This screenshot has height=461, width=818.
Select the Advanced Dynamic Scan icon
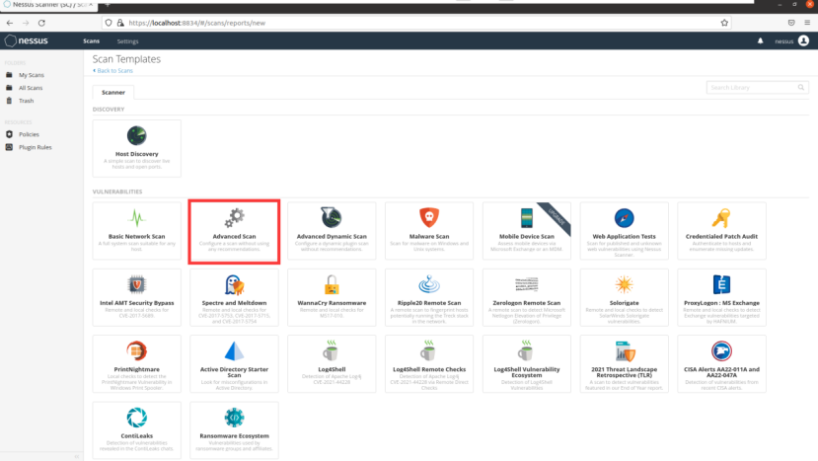point(332,217)
